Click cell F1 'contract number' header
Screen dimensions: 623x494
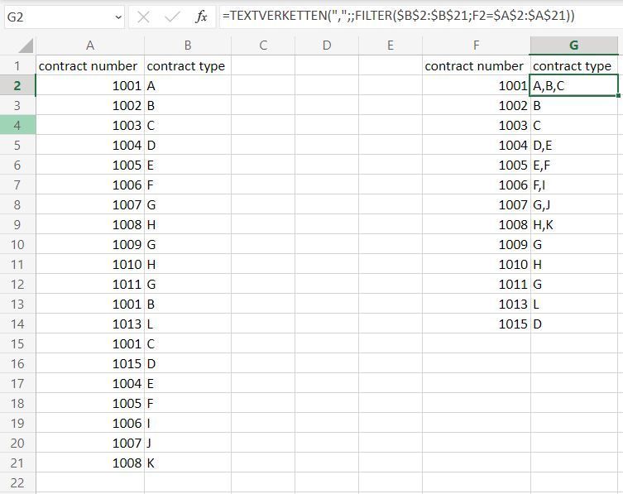pos(476,65)
